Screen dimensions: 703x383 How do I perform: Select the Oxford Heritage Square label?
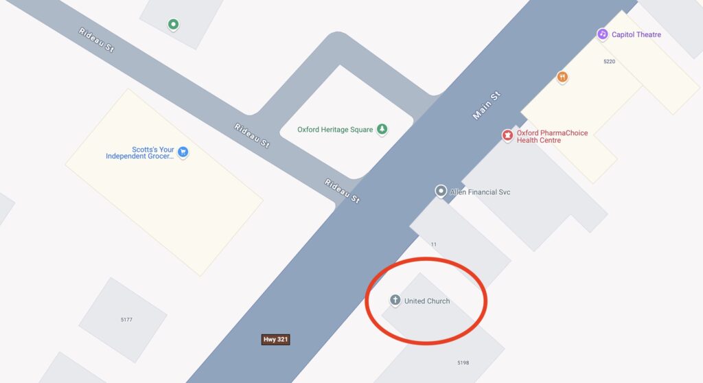[335, 130]
